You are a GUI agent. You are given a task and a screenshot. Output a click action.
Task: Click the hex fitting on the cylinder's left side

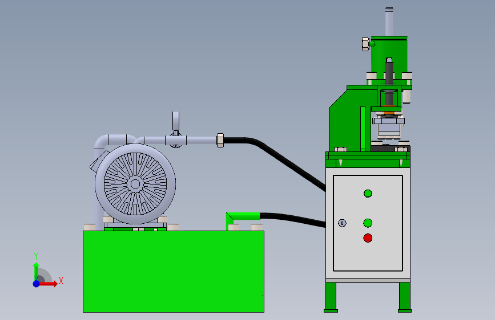click(x=365, y=44)
